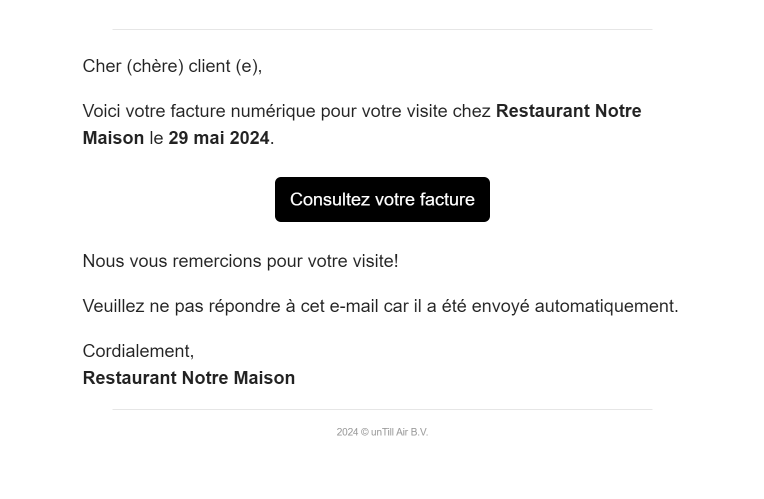
Task: Click the word 'Voici' starting the invoice sentence
Action: (101, 111)
